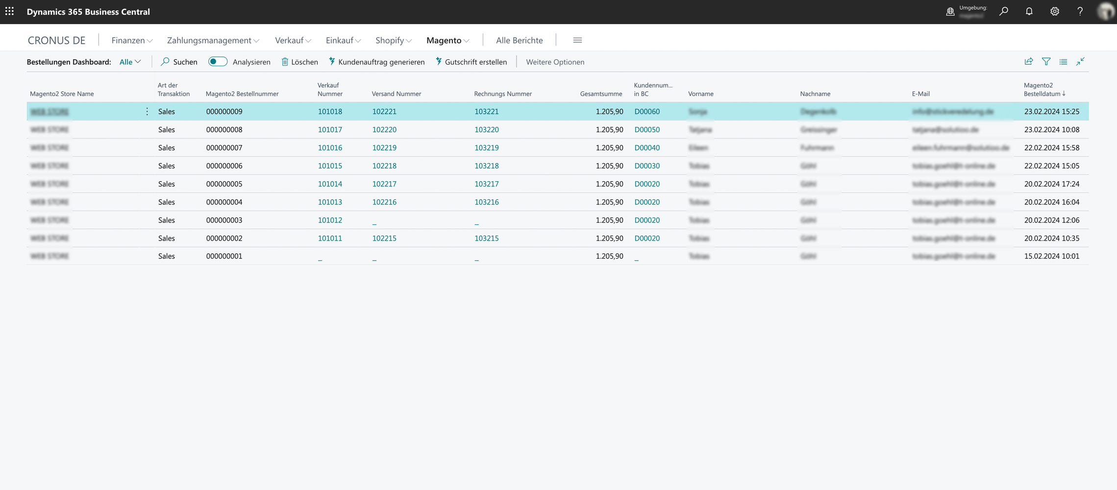Image resolution: width=1117 pixels, height=490 pixels.
Task: Click the share page icon
Action: [1029, 62]
